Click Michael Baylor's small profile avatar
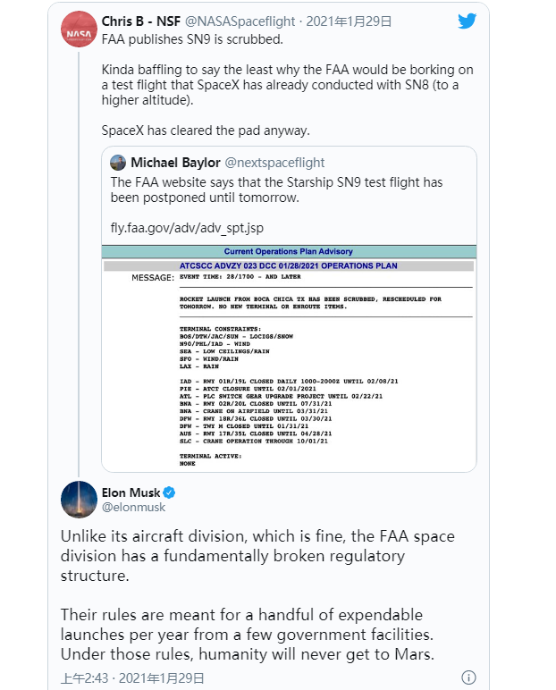The image size is (556, 690). (118, 163)
